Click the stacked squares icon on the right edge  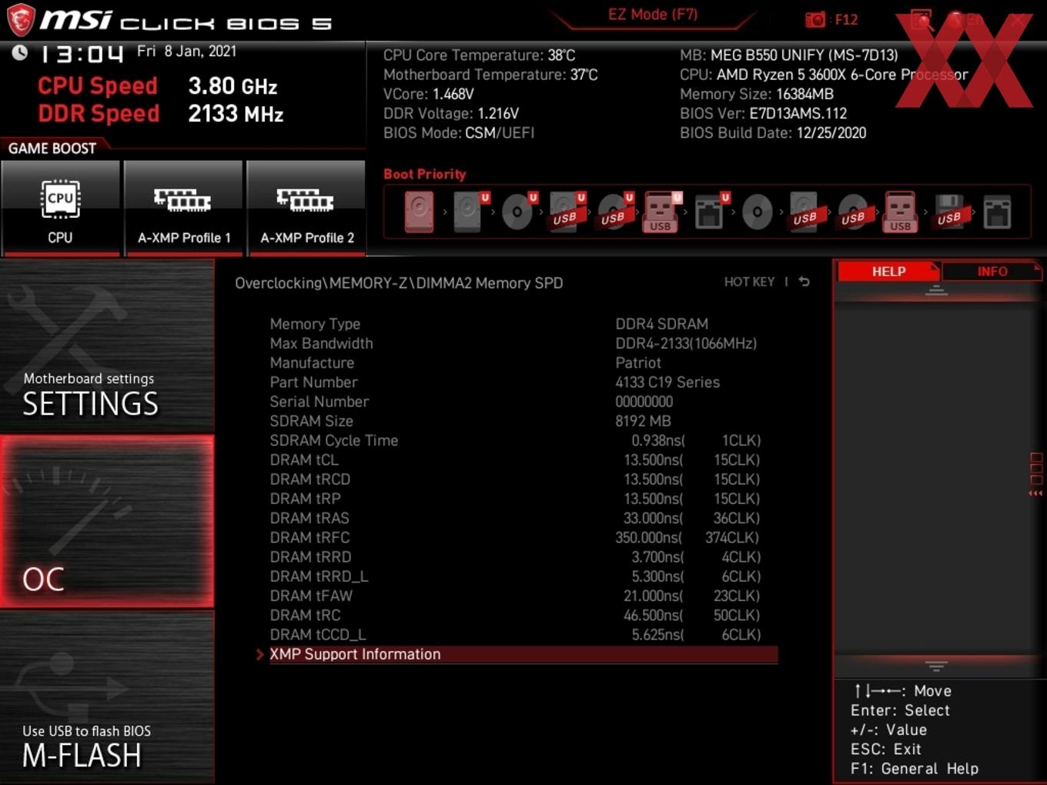pos(1035,469)
